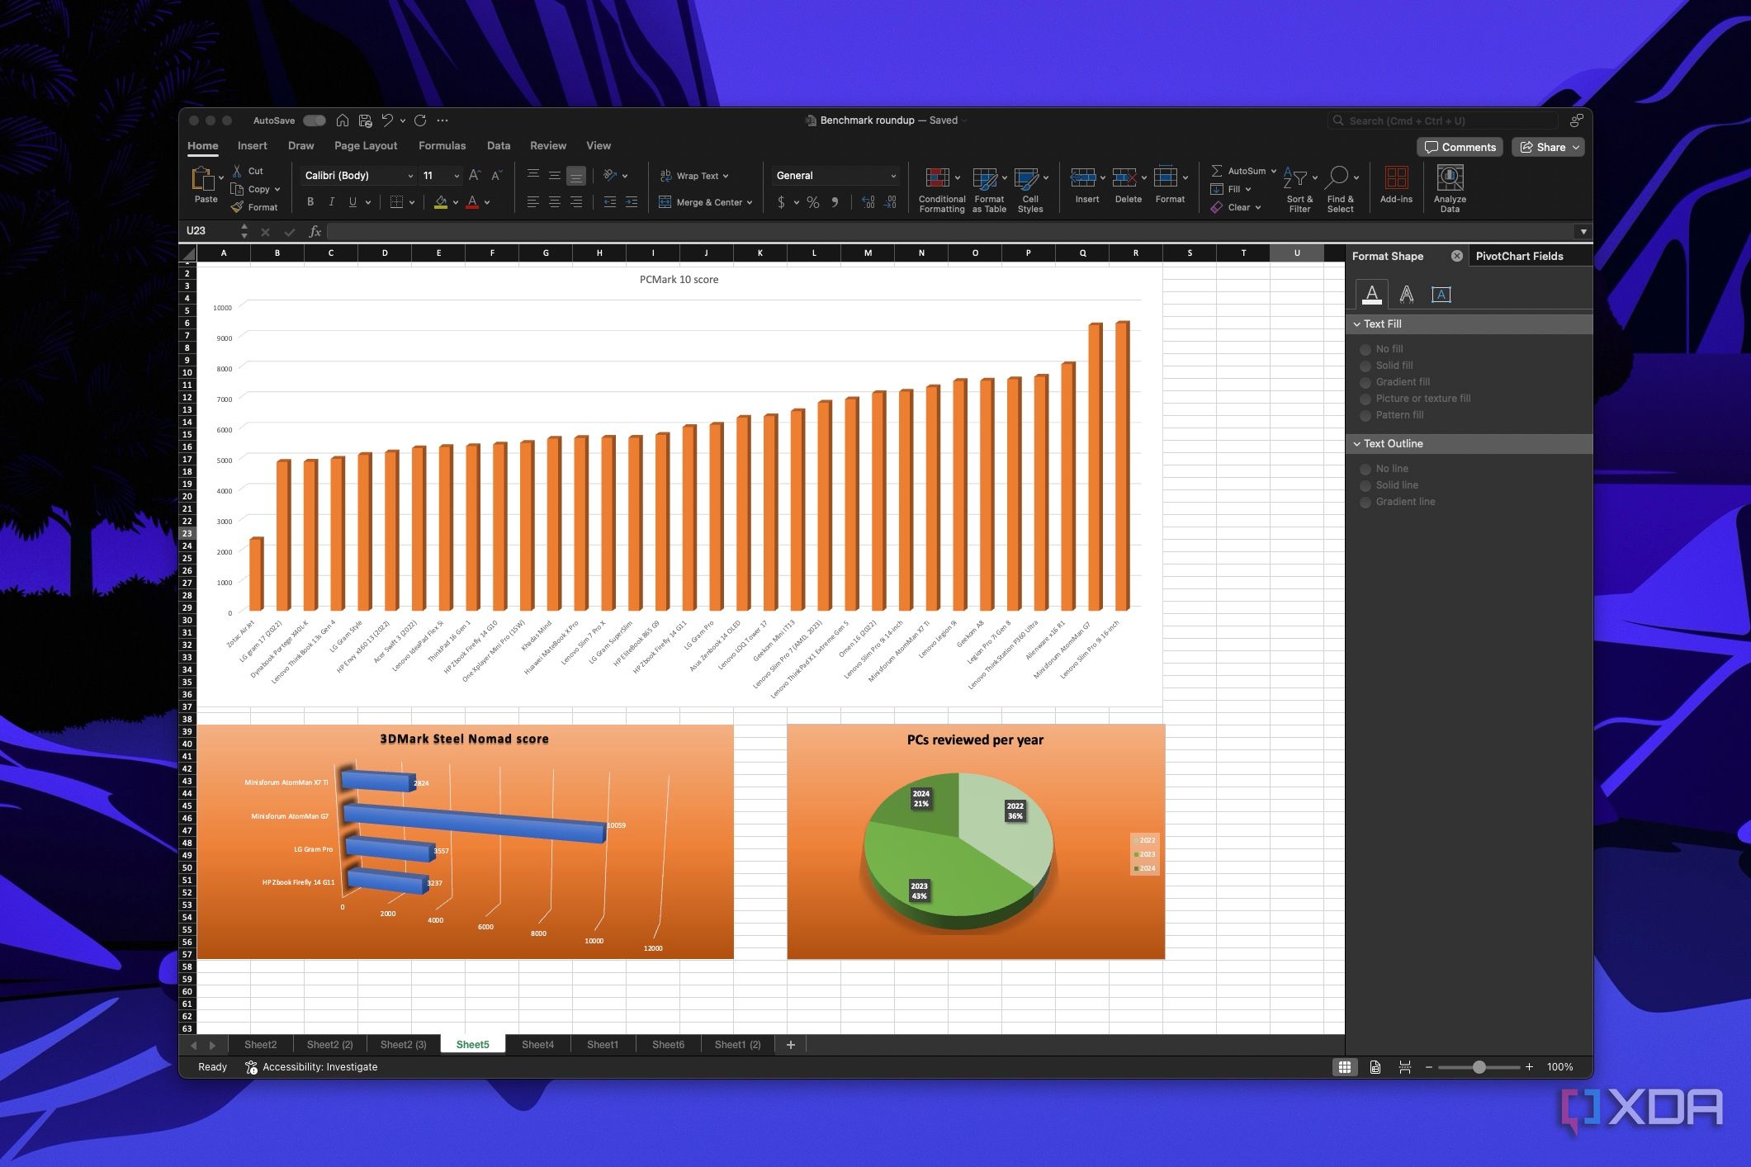The height and width of the screenshot is (1167, 1751).
Task: Select the Pattern fill radio button
Action: (x=1365, y=415)
